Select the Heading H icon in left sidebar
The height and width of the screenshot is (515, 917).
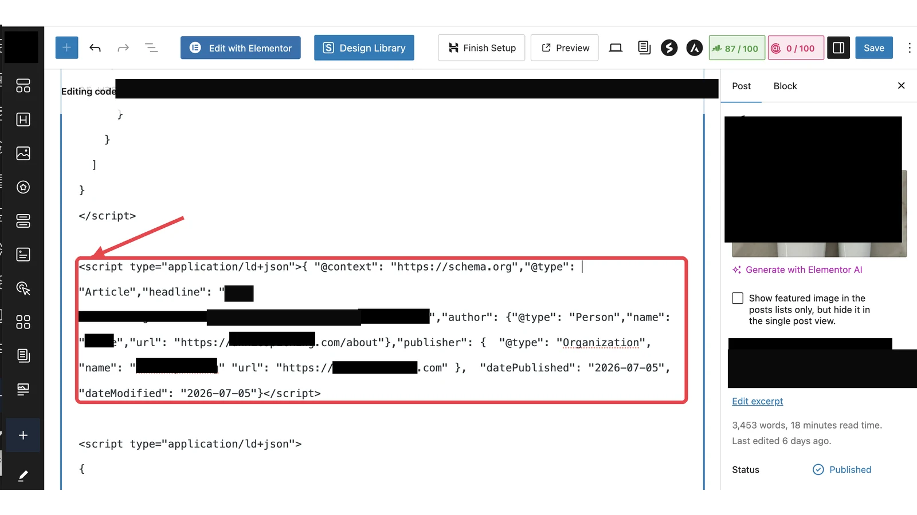tap(23, 120)
